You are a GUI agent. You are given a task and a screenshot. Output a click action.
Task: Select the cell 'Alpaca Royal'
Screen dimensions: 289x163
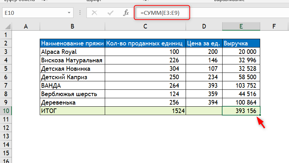(72, 52)
